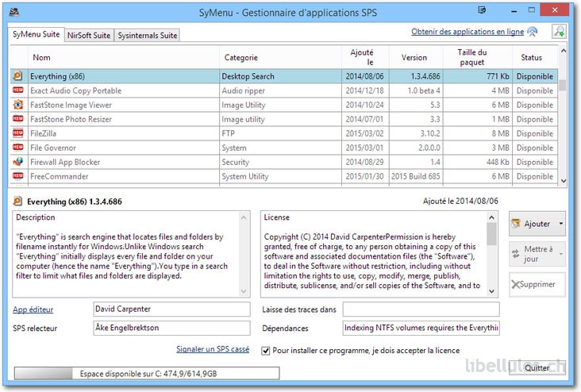
Task: Click version cell 2015 Build 685
Action: pyautogui.click(x=416, y=176)
